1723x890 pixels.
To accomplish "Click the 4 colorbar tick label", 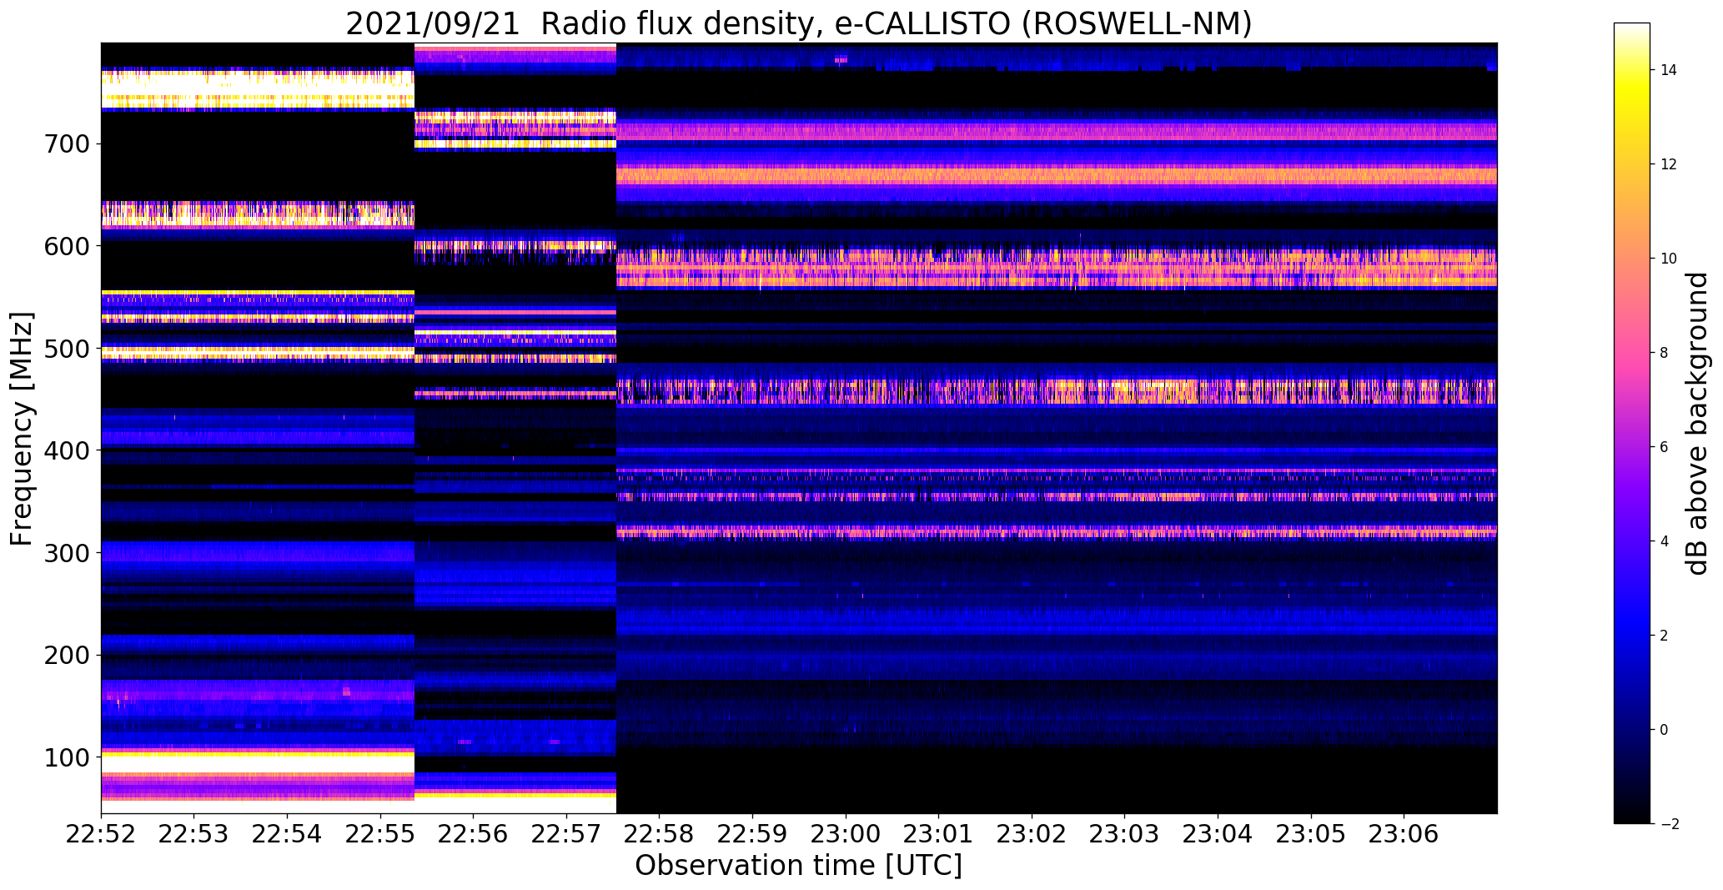I will point(1665,541).
